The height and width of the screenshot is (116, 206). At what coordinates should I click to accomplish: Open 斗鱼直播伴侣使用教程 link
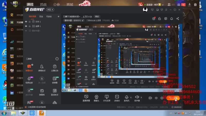(x=37, y=107)
